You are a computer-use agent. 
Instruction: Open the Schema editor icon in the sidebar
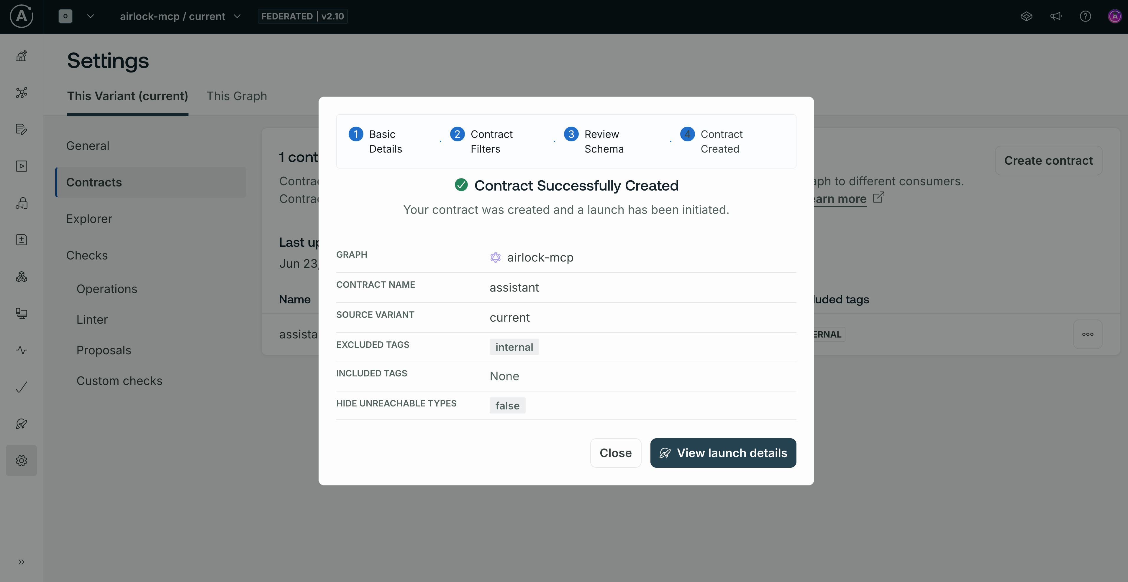tap(22, 128)
